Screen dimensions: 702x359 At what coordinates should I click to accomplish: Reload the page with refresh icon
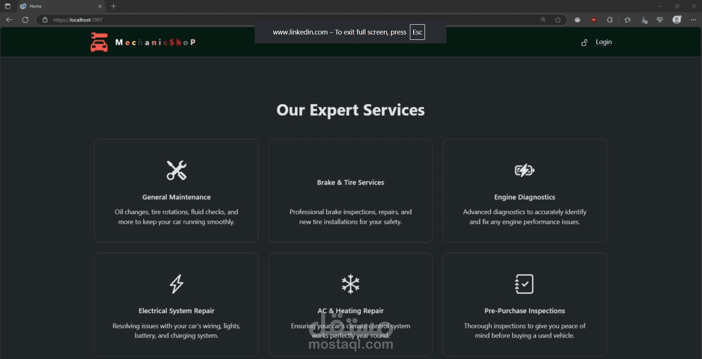[x=25, y=20]
